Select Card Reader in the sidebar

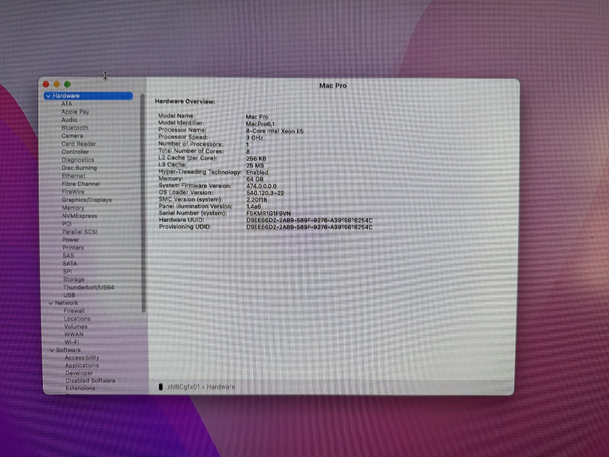pos(79,144)
